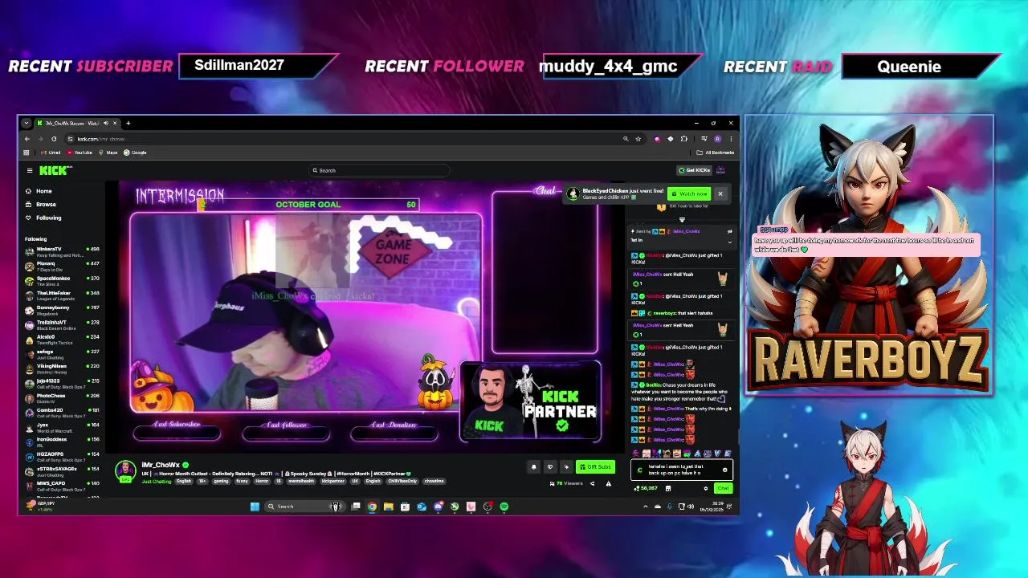Open iMr_ChoWx channel avatar
This screenshot has width=1028, height=578.
125,470
